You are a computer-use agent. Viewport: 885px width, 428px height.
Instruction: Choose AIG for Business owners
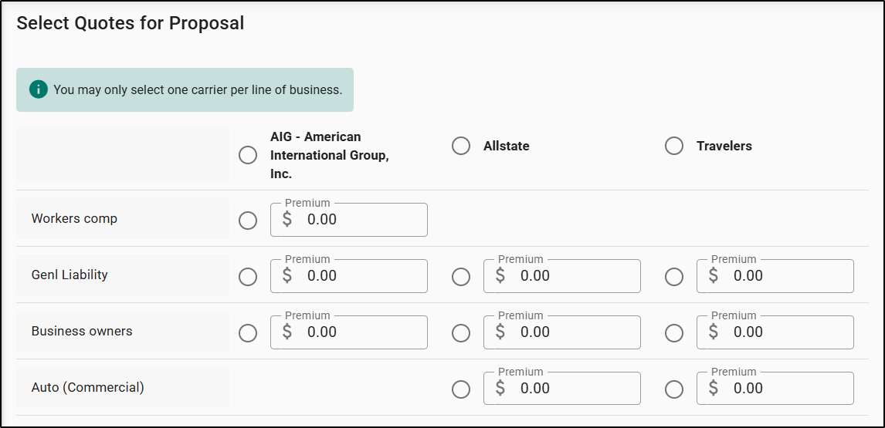pyautogui.click(x=248, y=333)
